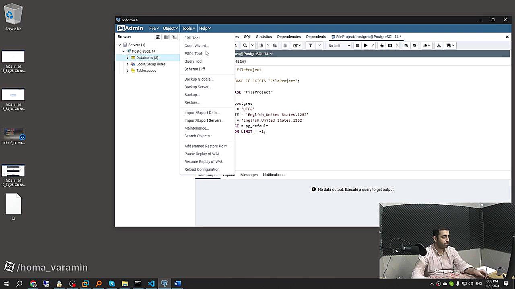Screen dimensions: 515x289
Task: Click the Filter funnel icon in query toolbar
Action: coord(311,45)
